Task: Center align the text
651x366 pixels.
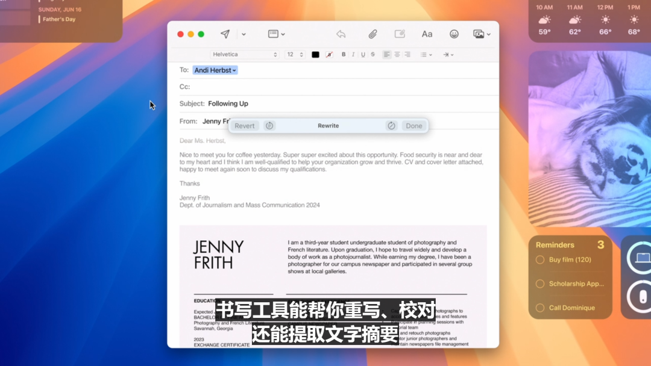Action: pos(397,54)
